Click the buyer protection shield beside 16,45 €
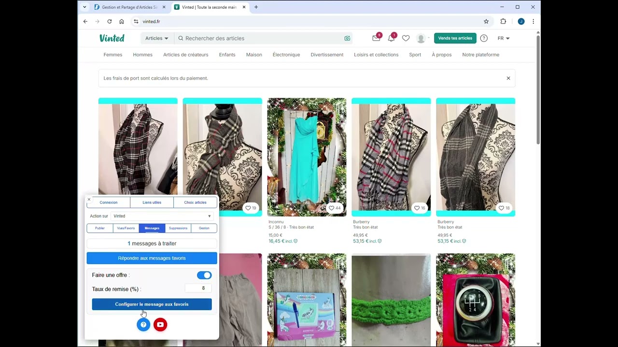The width and height of the screenshot is (618, 347). (295, 241)
